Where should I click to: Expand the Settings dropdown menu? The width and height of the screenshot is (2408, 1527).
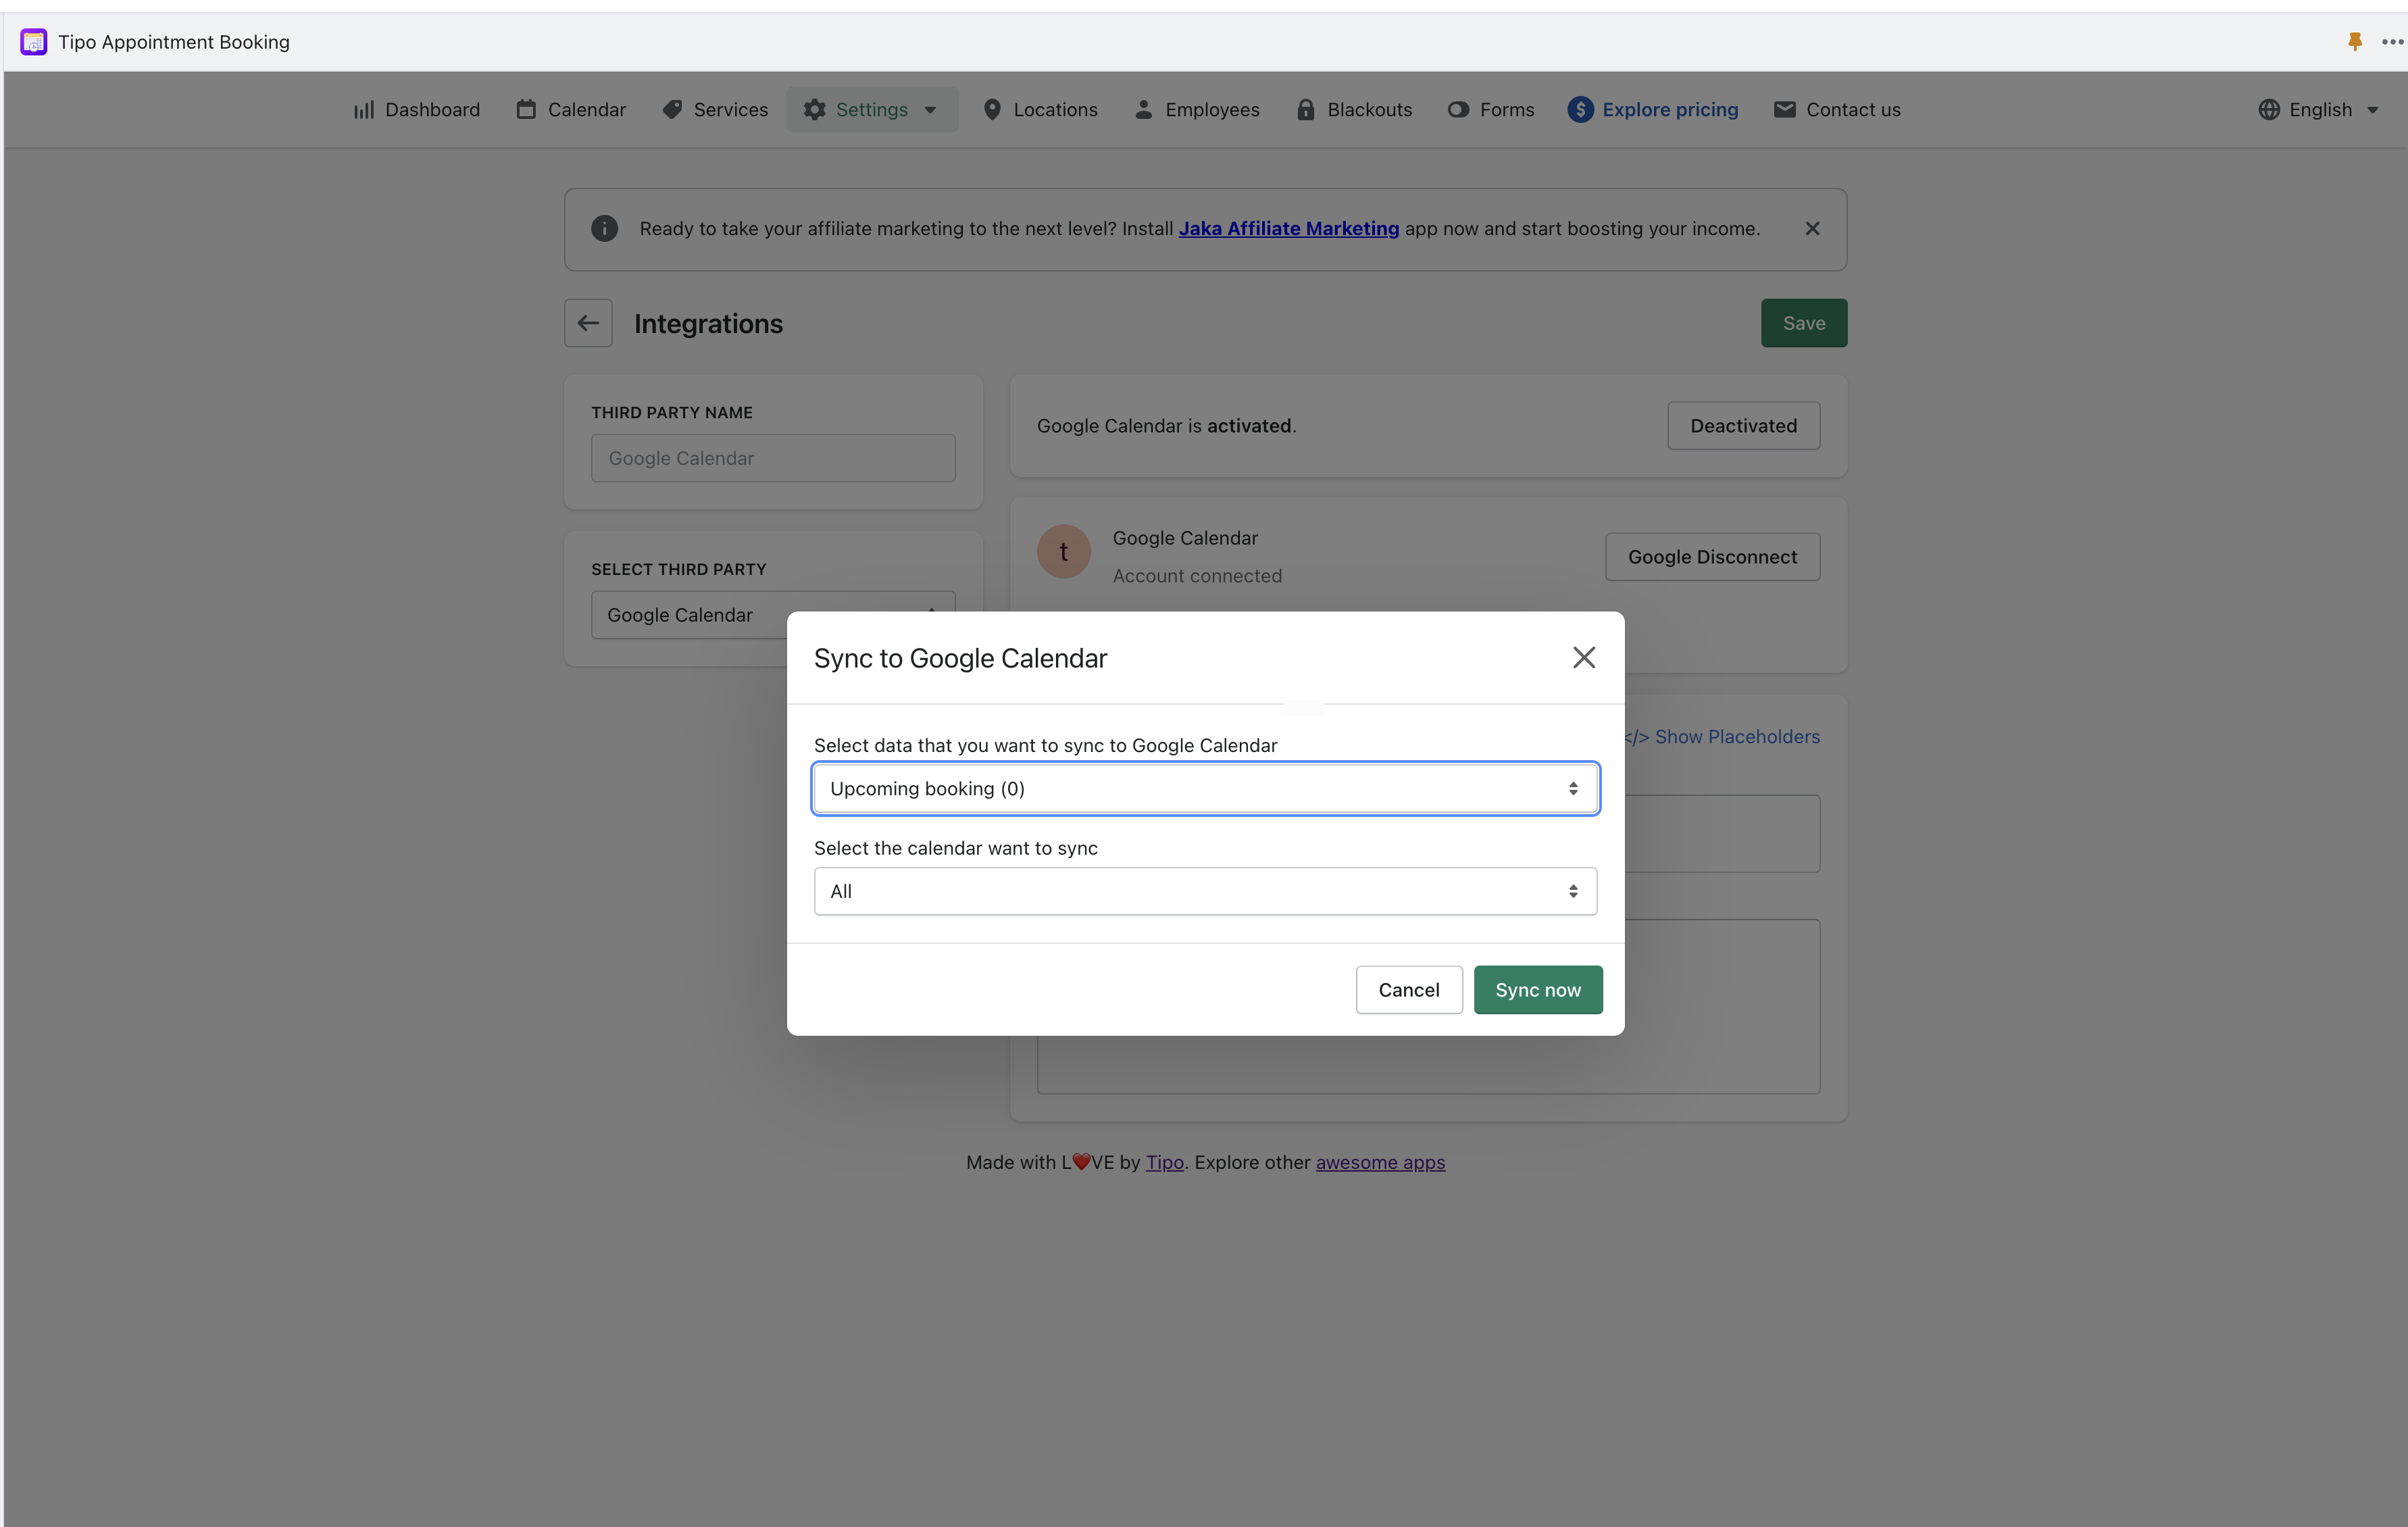(x=930, y=109)
